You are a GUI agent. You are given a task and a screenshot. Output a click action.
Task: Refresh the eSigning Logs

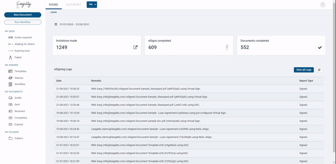[x=319, y=70]
